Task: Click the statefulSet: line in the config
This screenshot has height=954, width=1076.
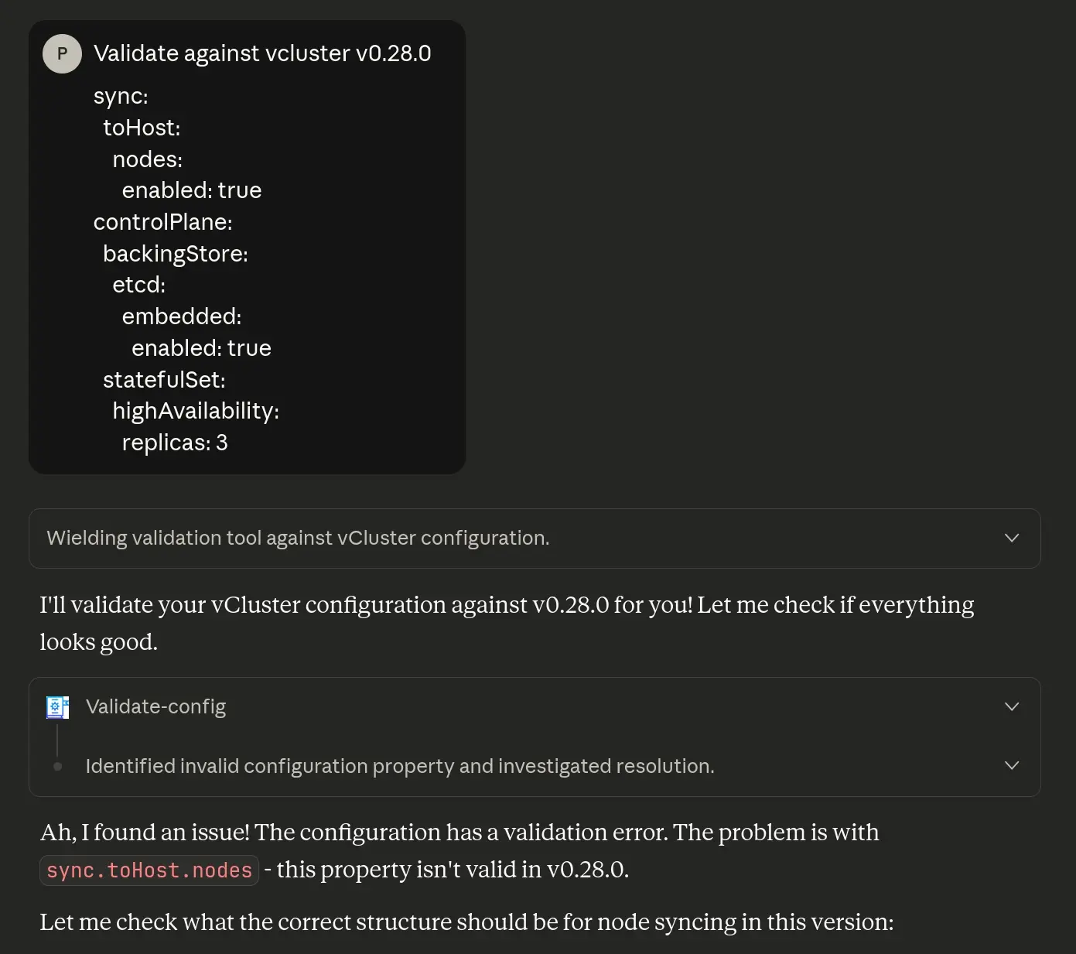Action: coord(164,379)
